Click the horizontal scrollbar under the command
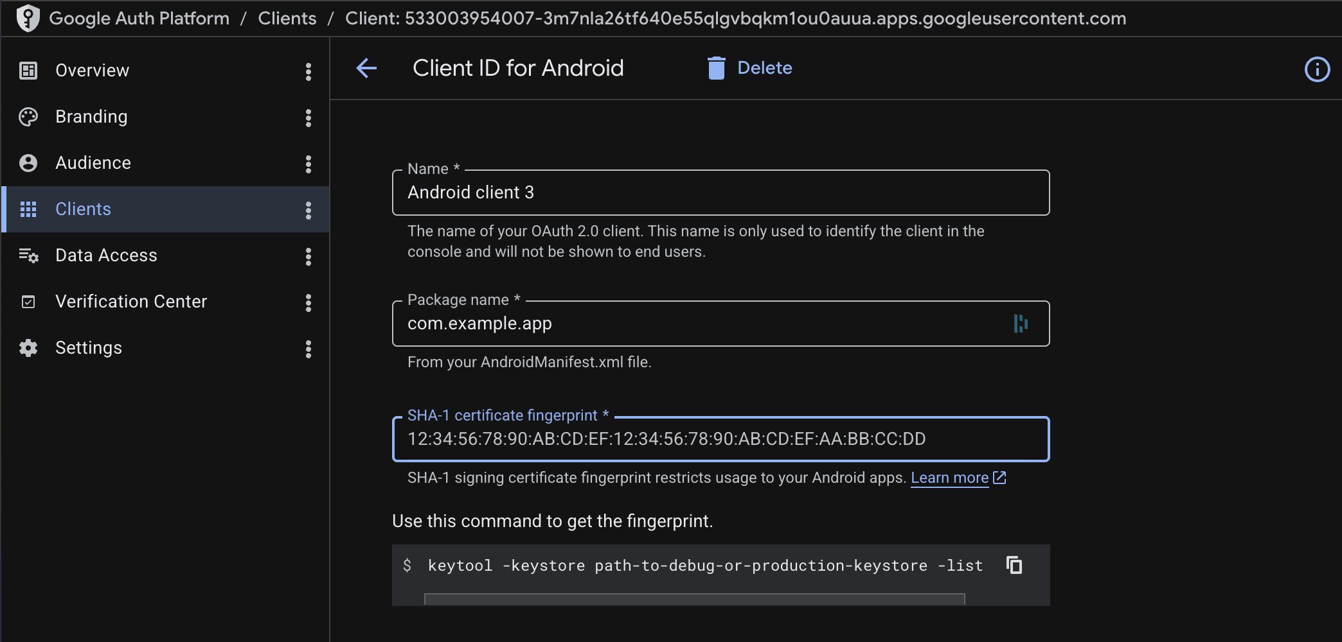 click(x=694, y=600)
